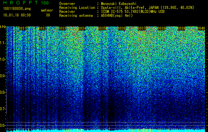Select the 0038 time marker
The height and width of the screenshot is (132, 208).
(161, 28)
